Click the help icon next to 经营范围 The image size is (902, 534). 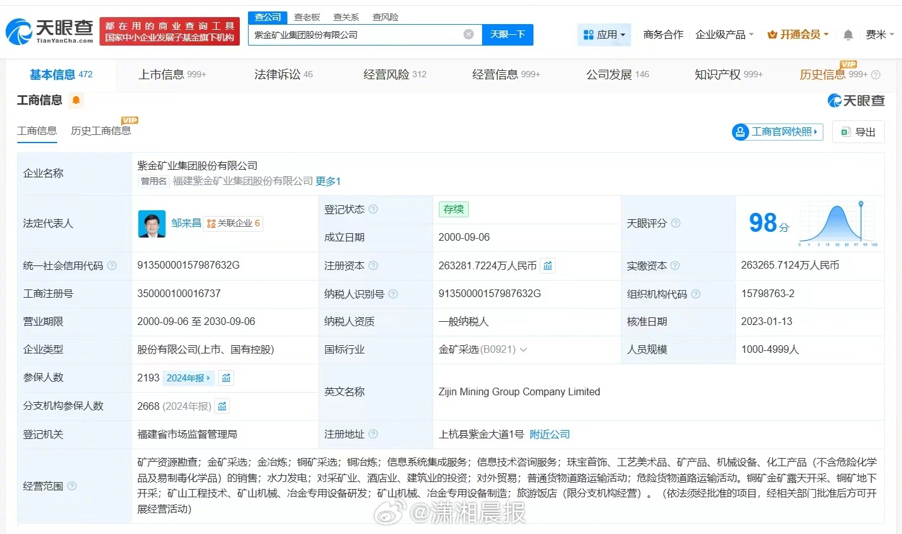tap(72, 486)
